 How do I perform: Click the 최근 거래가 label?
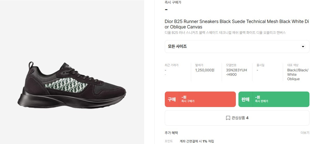click(172, 65)
